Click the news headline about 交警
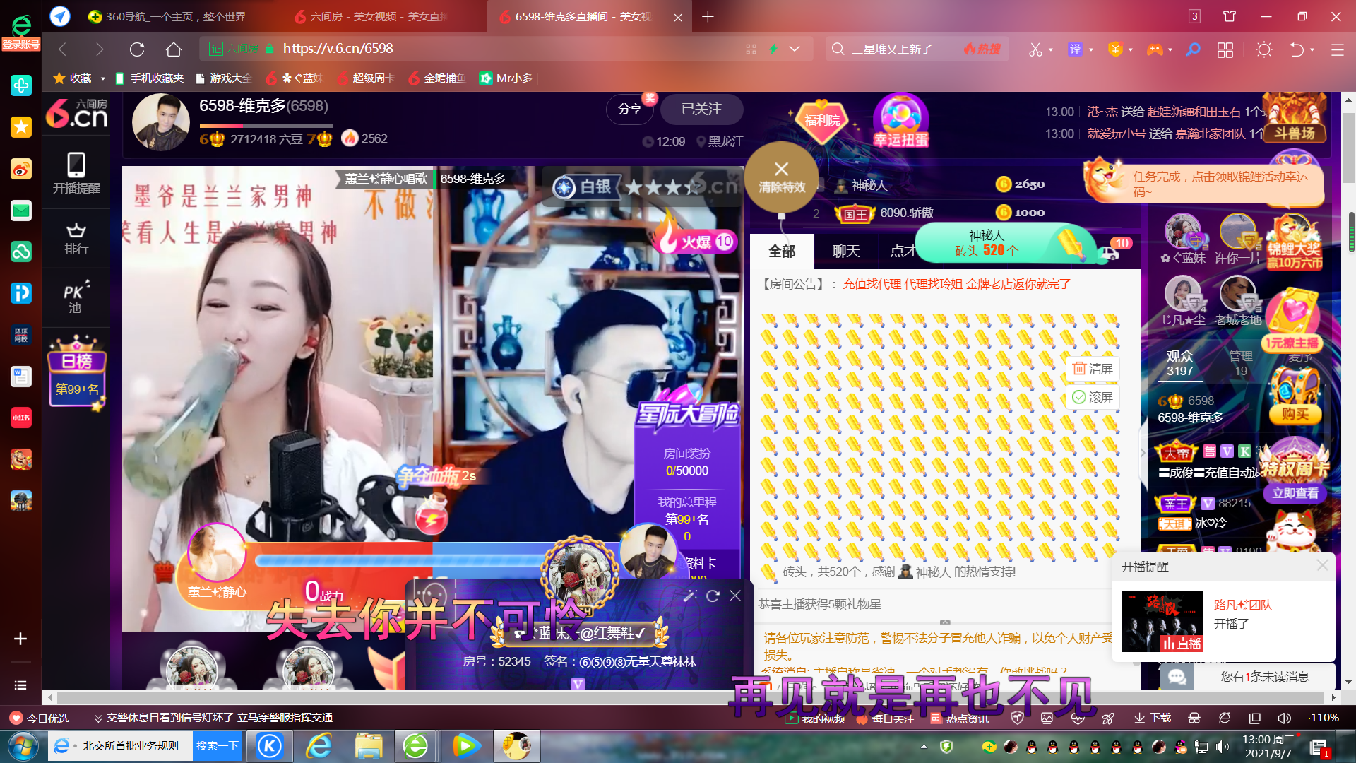The height and width of the screenshot is (763, 1356). click(219, 718)
